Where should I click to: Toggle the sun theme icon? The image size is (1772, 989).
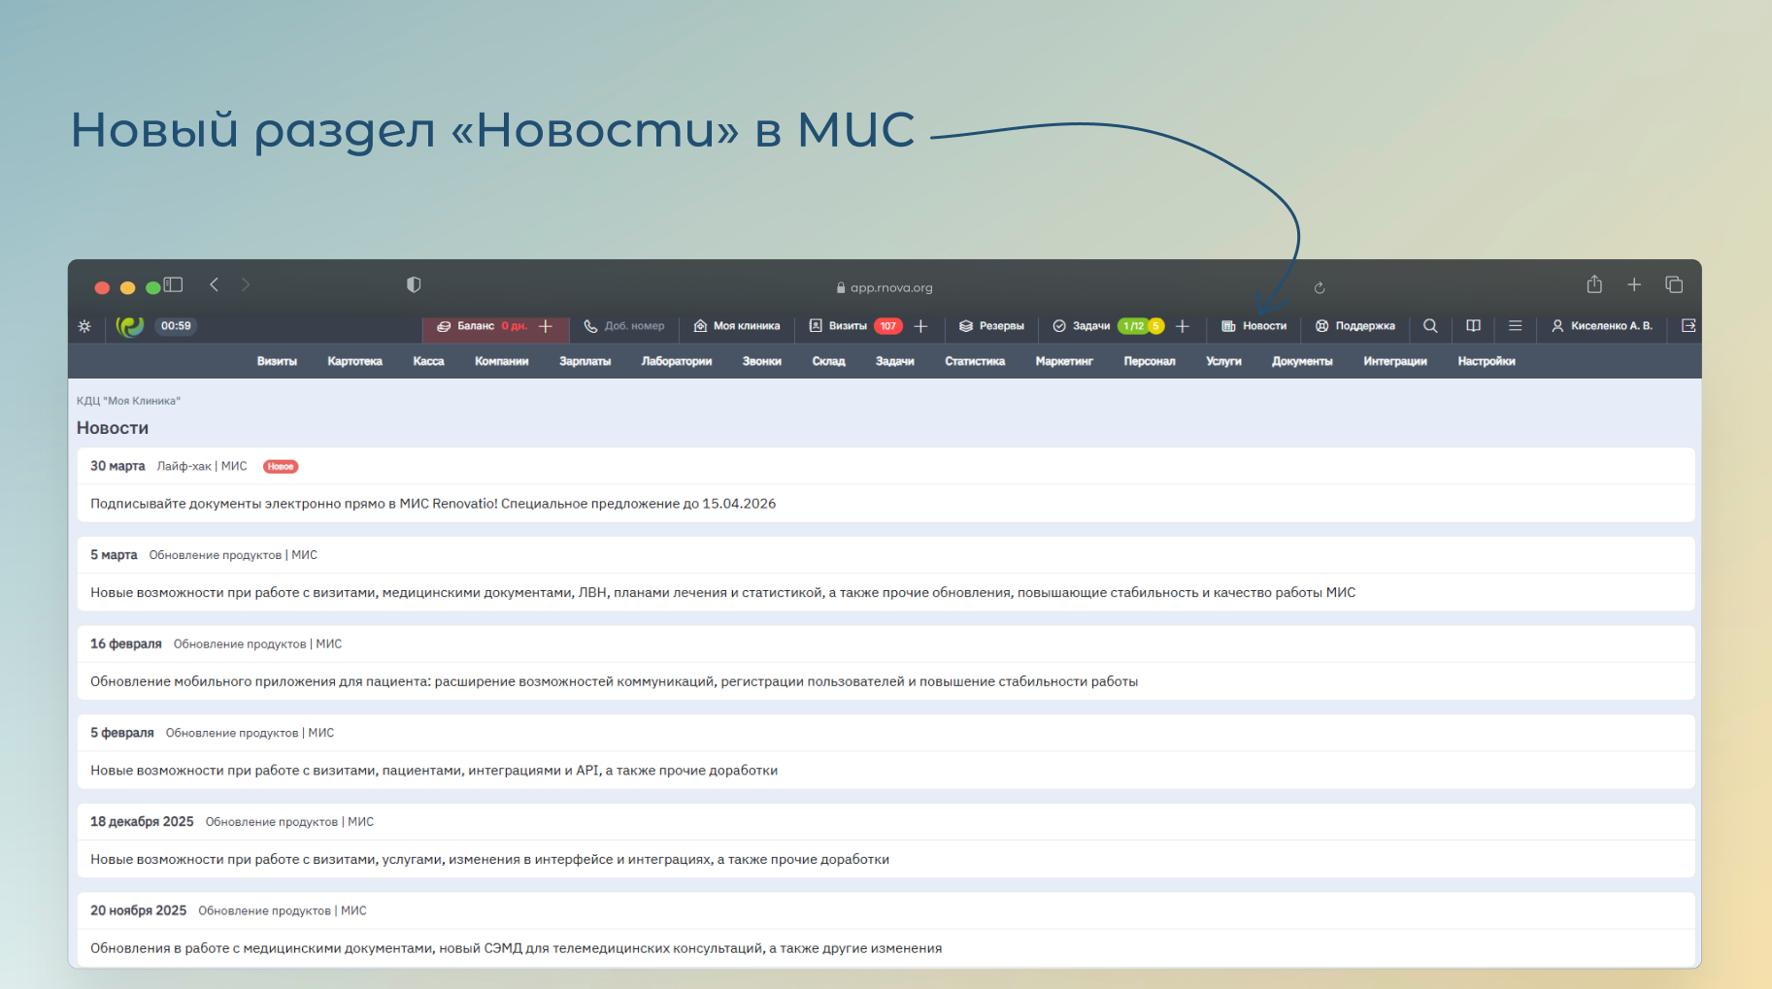pos(84,326)
